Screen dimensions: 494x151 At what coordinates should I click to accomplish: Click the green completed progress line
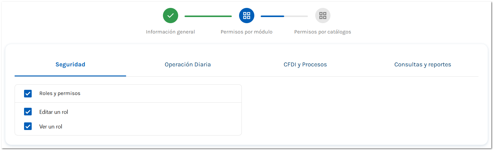click(x=208, y=16)
